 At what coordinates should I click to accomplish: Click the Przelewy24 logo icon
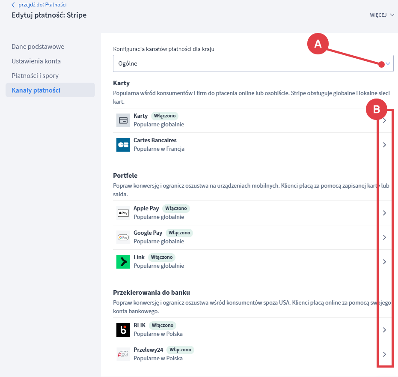[x=123, y=354]
